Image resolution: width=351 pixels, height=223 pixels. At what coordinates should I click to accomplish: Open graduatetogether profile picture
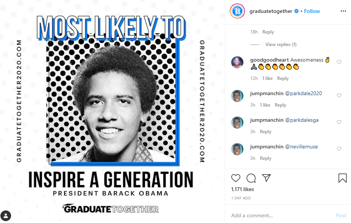[237, 11]
